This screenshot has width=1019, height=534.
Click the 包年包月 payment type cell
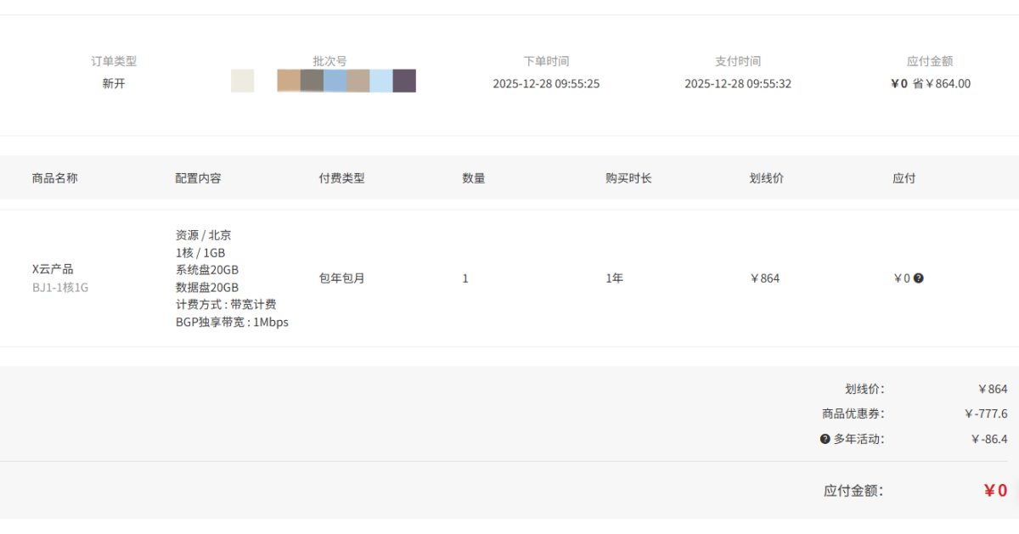pos(341,278)
